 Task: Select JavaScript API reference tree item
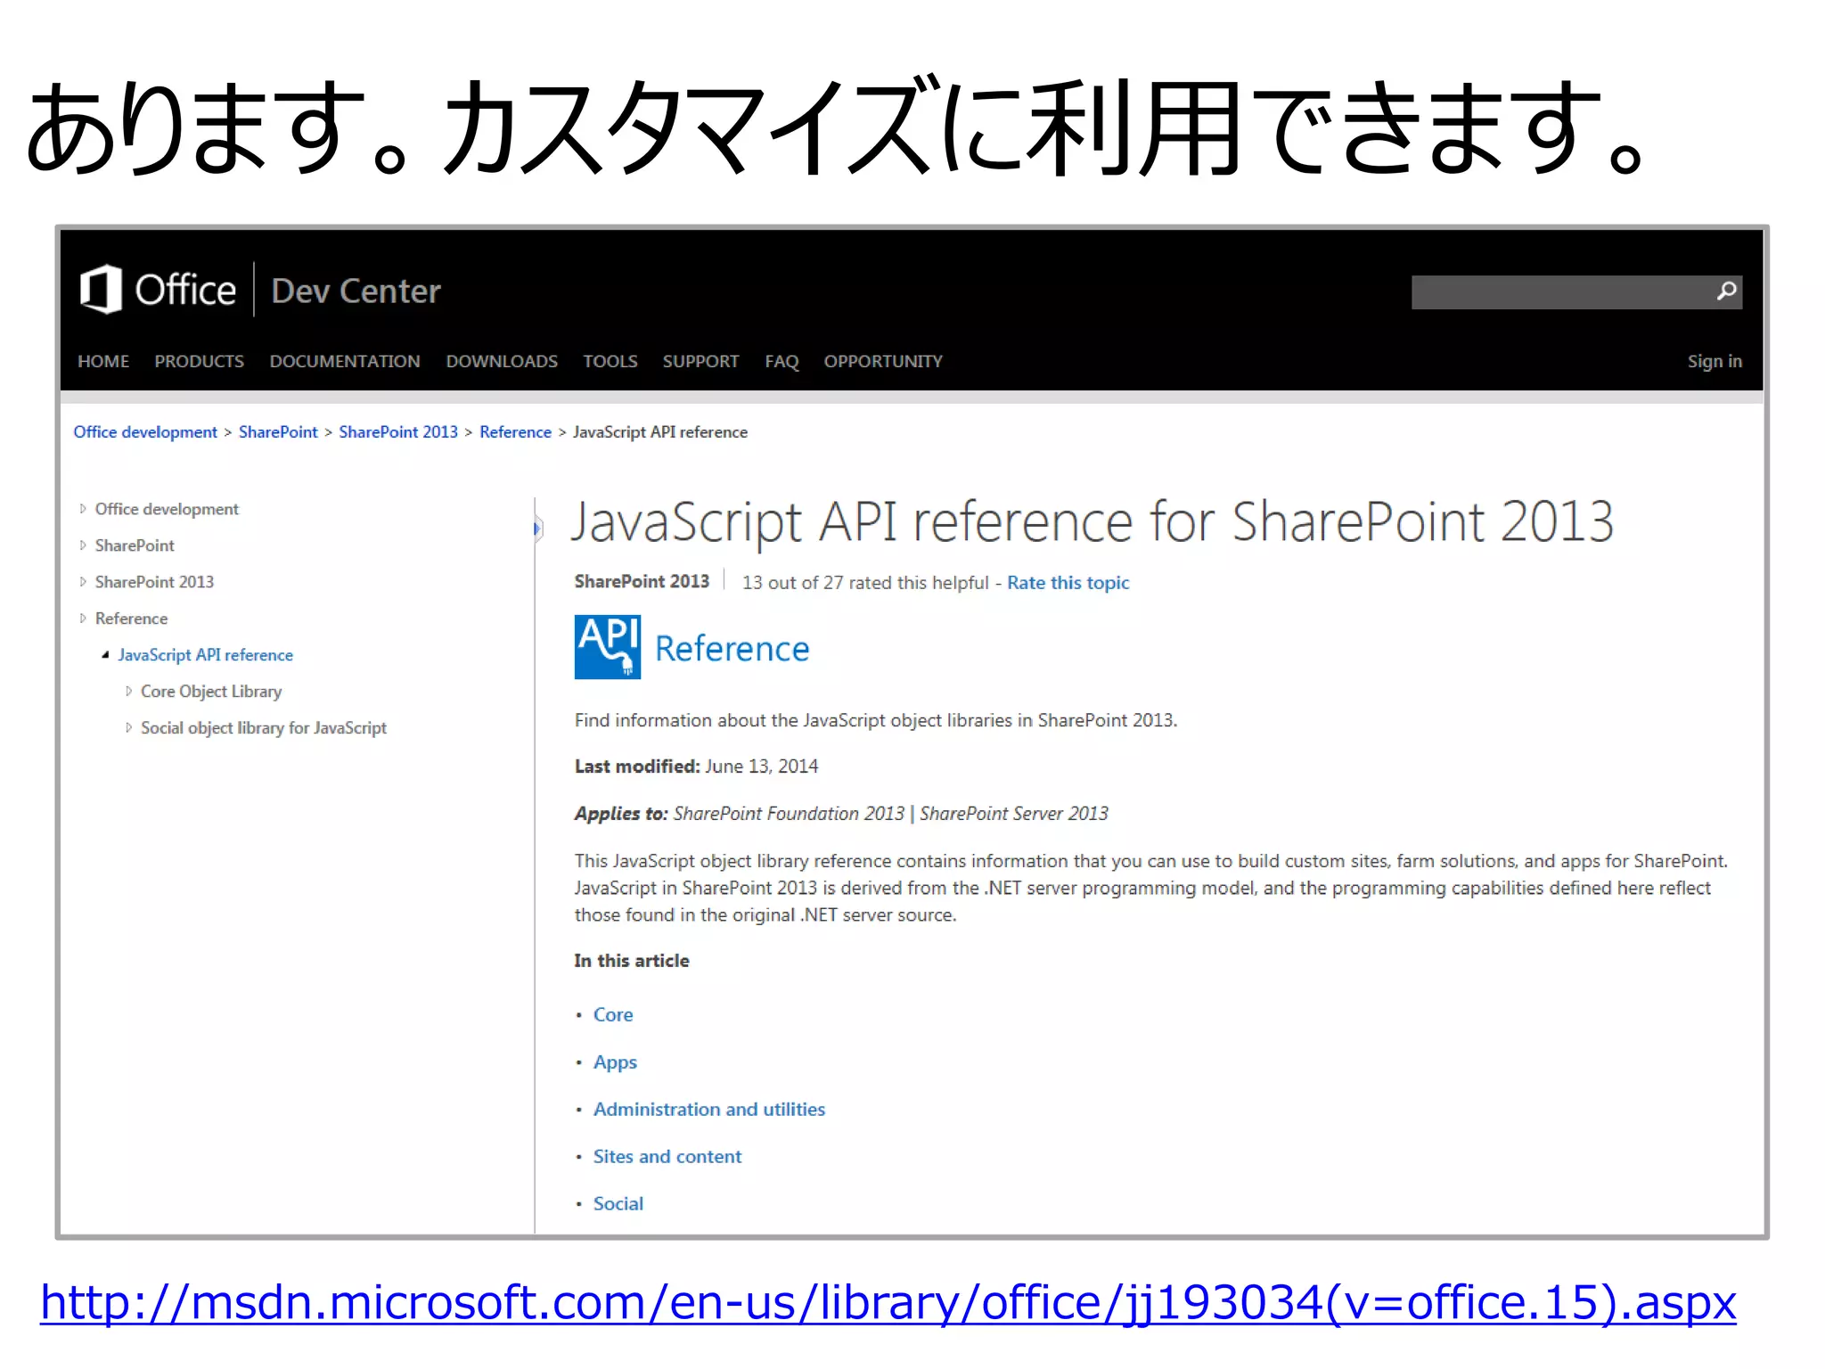205,655
